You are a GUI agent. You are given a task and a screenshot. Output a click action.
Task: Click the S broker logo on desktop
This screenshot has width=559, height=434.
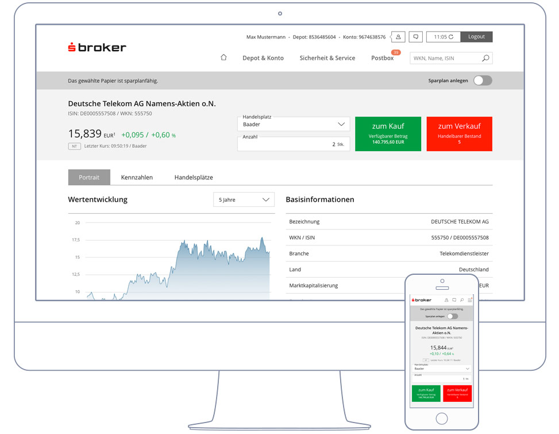point(97,47)
